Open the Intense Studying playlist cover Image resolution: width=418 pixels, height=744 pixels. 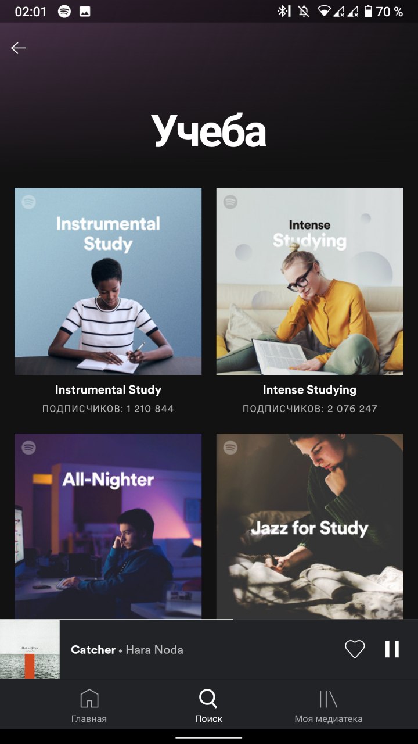point(310,281)
